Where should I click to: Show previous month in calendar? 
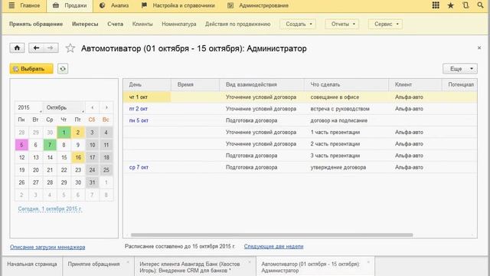click(x=93, y=107)
